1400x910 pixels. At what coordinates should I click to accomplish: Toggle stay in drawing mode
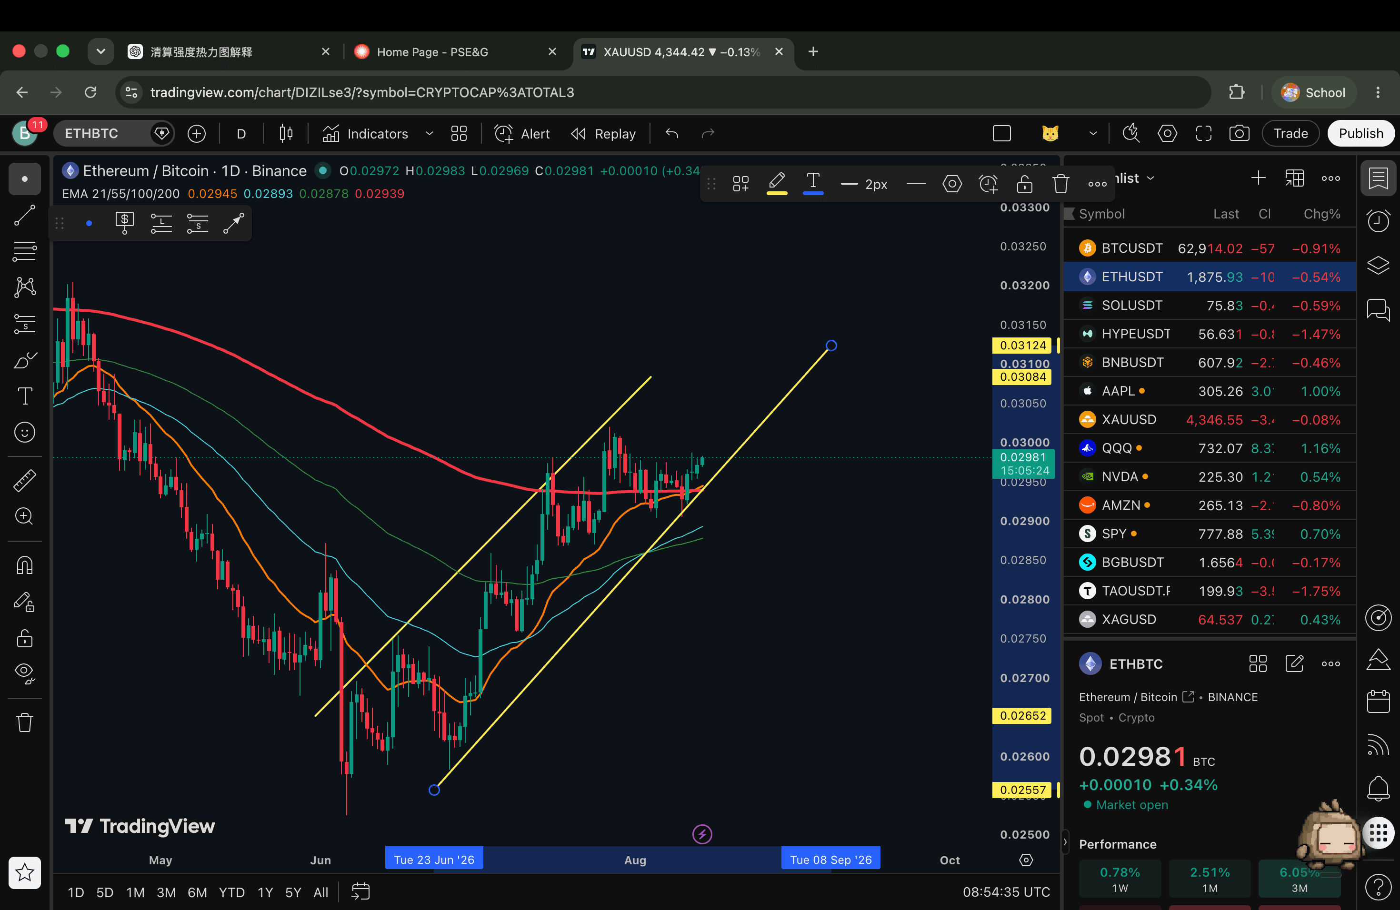click(x=25, y=602)
